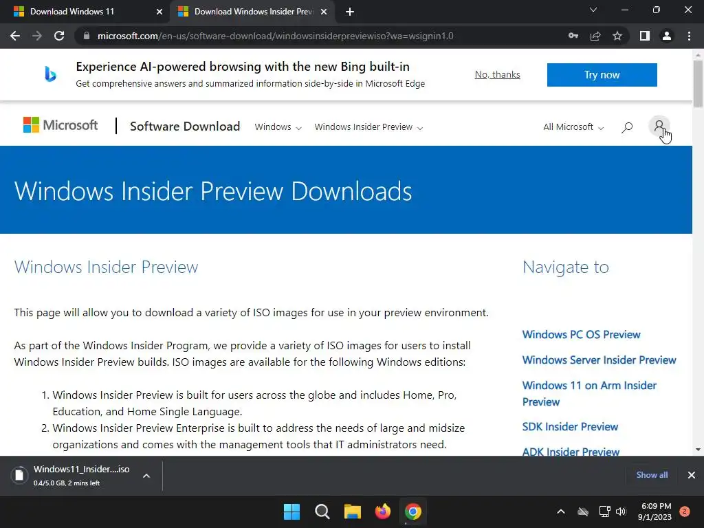
Task: View site security lock info
Action: click(86, 36)
